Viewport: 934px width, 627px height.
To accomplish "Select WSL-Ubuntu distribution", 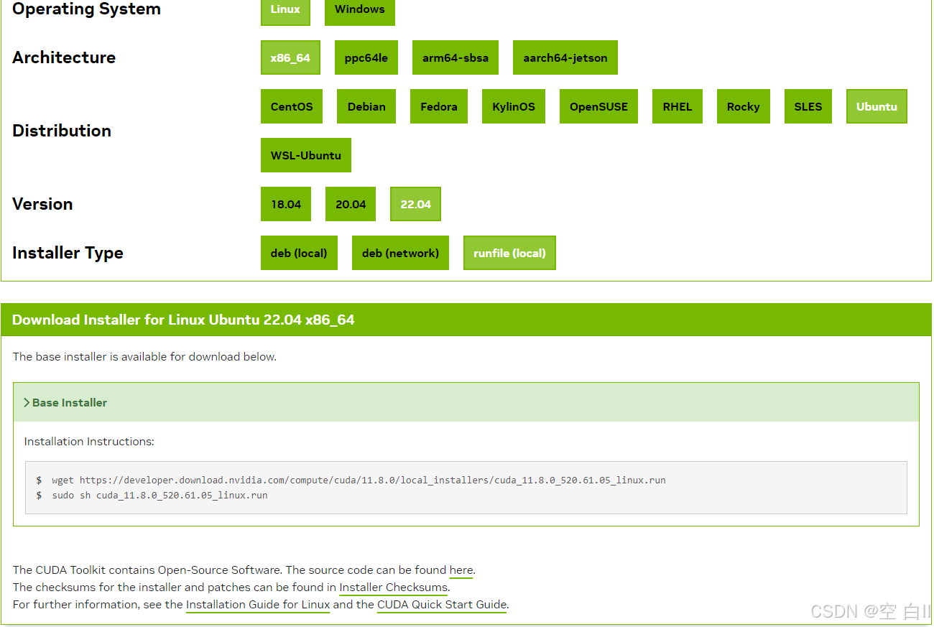I will pyautogui.click(x=306, y=155).
